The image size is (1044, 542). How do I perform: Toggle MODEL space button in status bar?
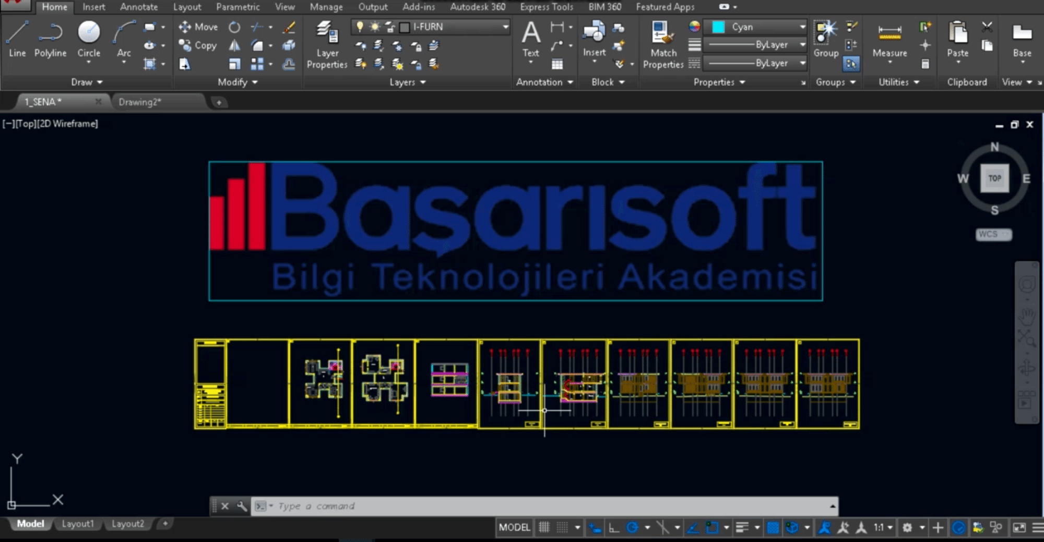[x=514, y=527]
